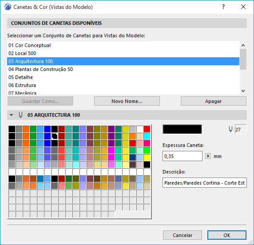Select the pure blue swatch in the top row
The height and width of the screenshot is (245, 254).
tap(48, 129)
